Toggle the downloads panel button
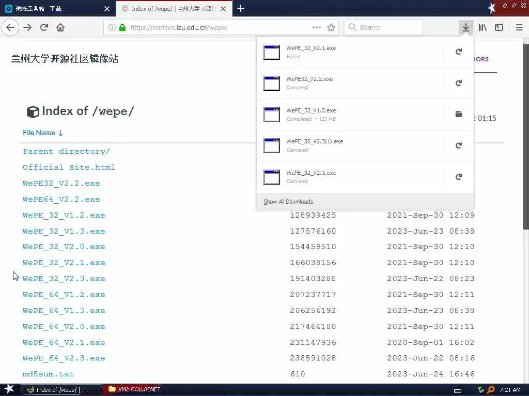529x396 pixels. (465, 27)
